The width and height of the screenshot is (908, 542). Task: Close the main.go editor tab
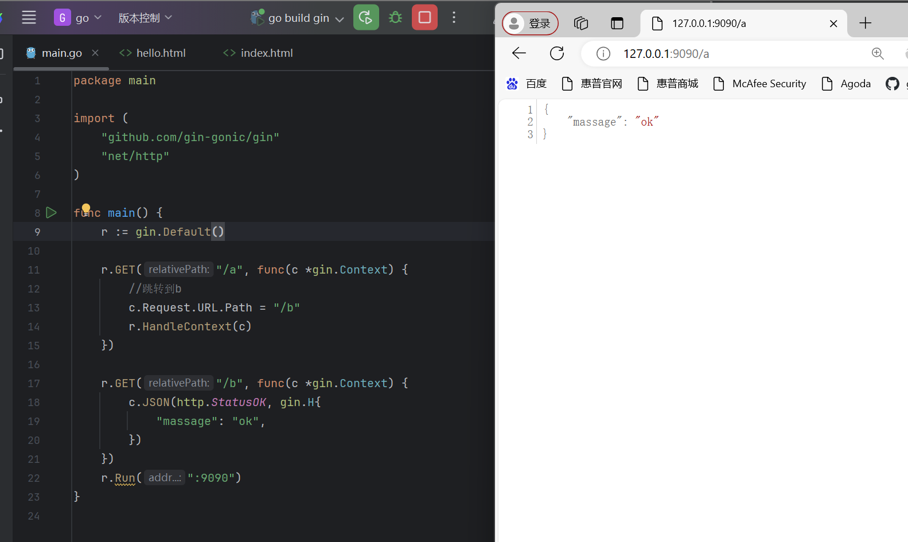pos(95,53)
